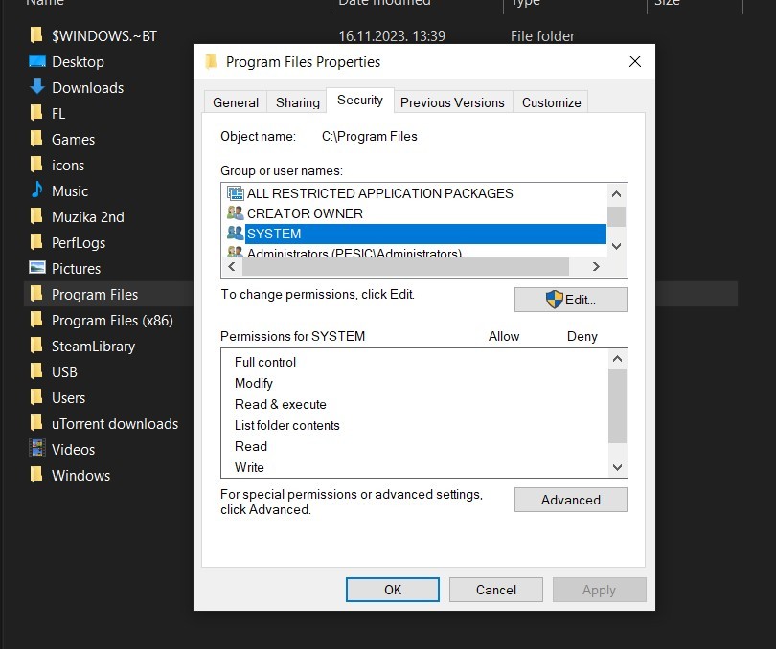Image resolution: width=776 pixels, height=649 pixels.
Task: Click the Cancel button
Action: tap(496, 590)
